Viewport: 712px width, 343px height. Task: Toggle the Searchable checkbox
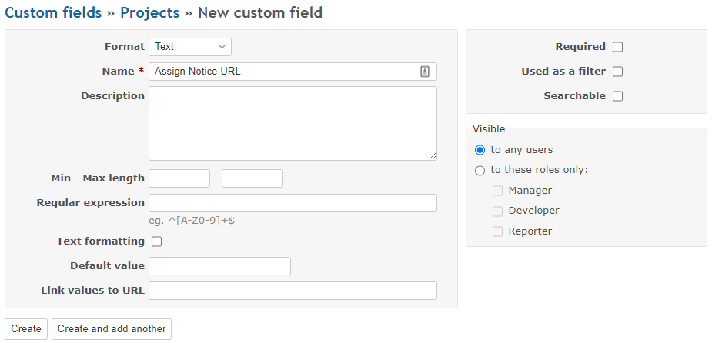[x=617, y=96]
